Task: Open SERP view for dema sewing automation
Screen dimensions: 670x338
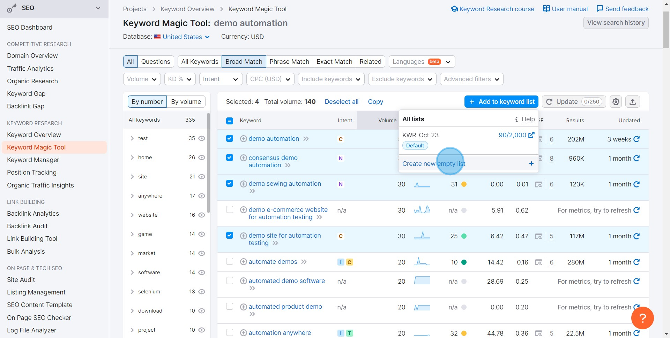Action: pyautogui.click(x=538, y=184)
